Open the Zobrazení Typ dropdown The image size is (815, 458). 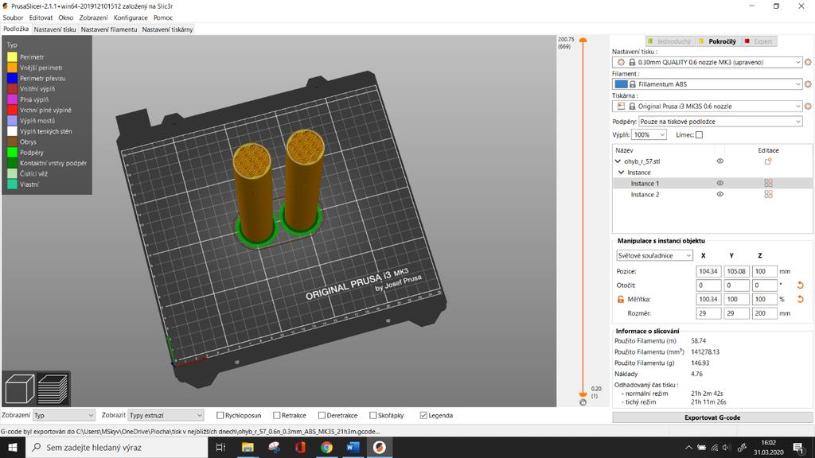(x=64, y=415)
